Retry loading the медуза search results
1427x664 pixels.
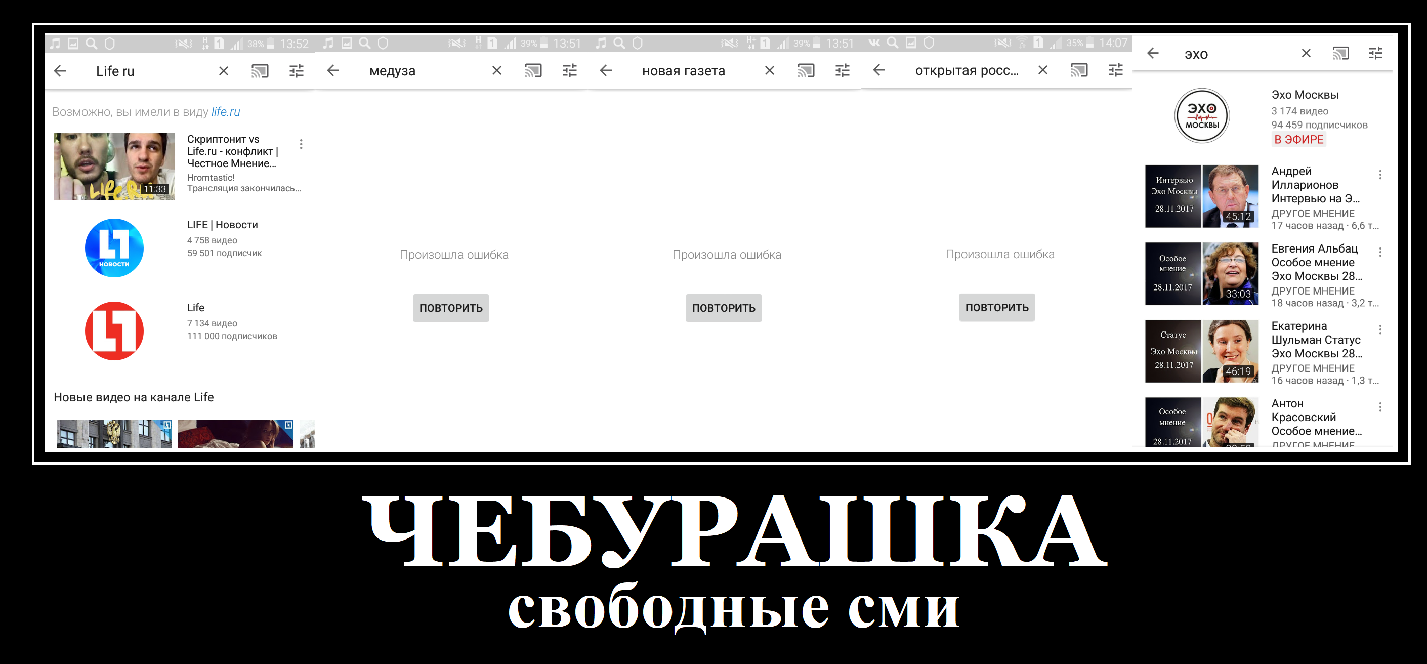coord(451,308)
